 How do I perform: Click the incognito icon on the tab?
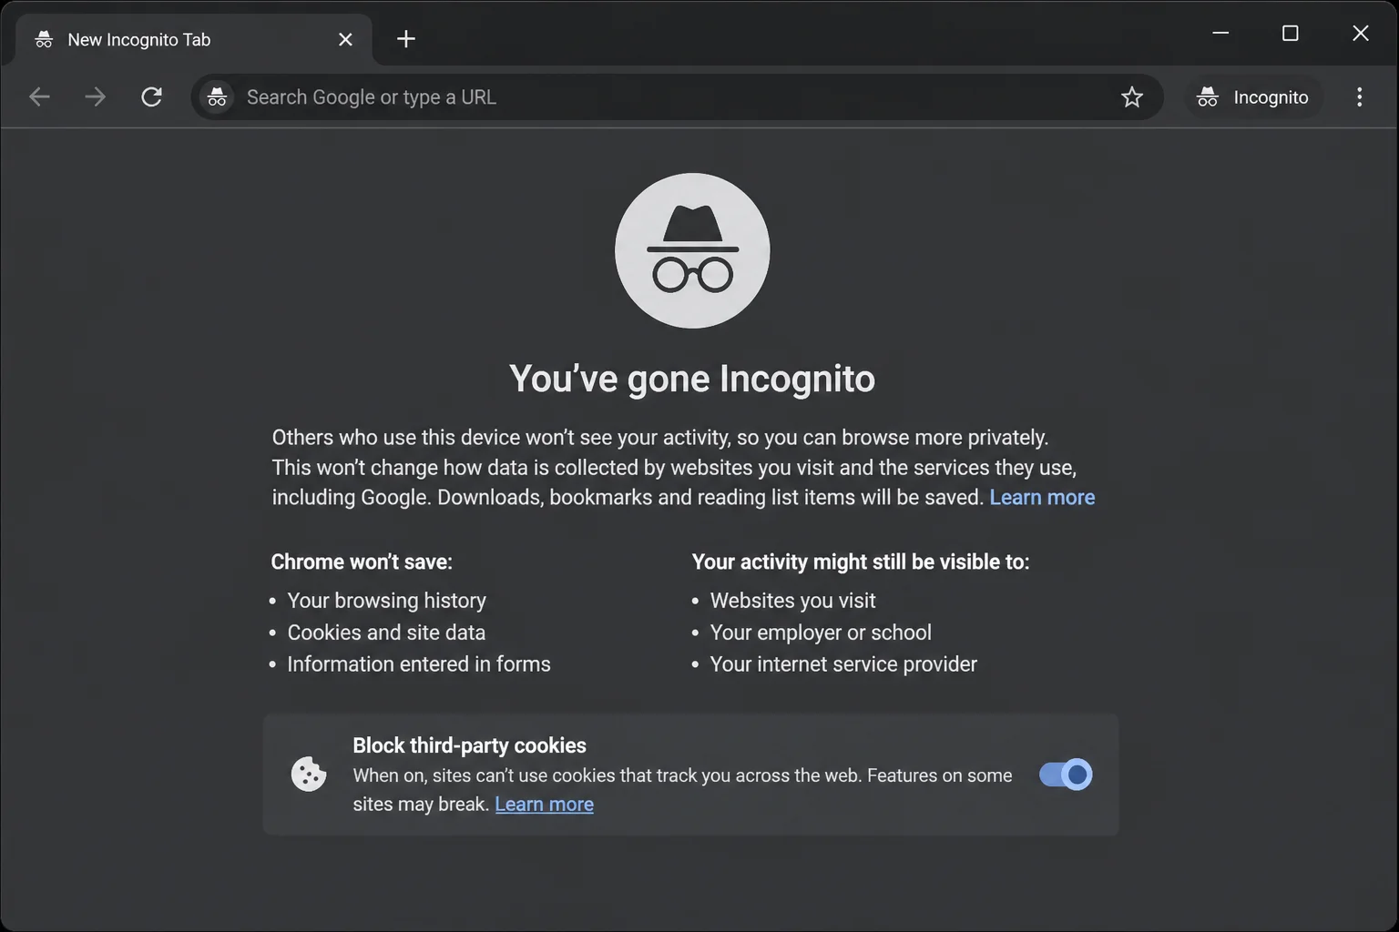(x=44, y=39)
